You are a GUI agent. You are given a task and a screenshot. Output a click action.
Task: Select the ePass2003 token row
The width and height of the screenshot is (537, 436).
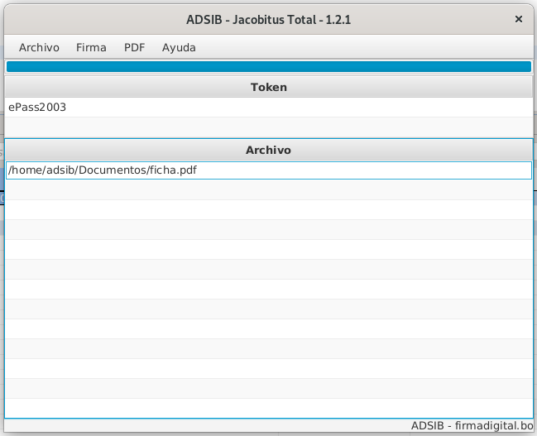point(268,108)
